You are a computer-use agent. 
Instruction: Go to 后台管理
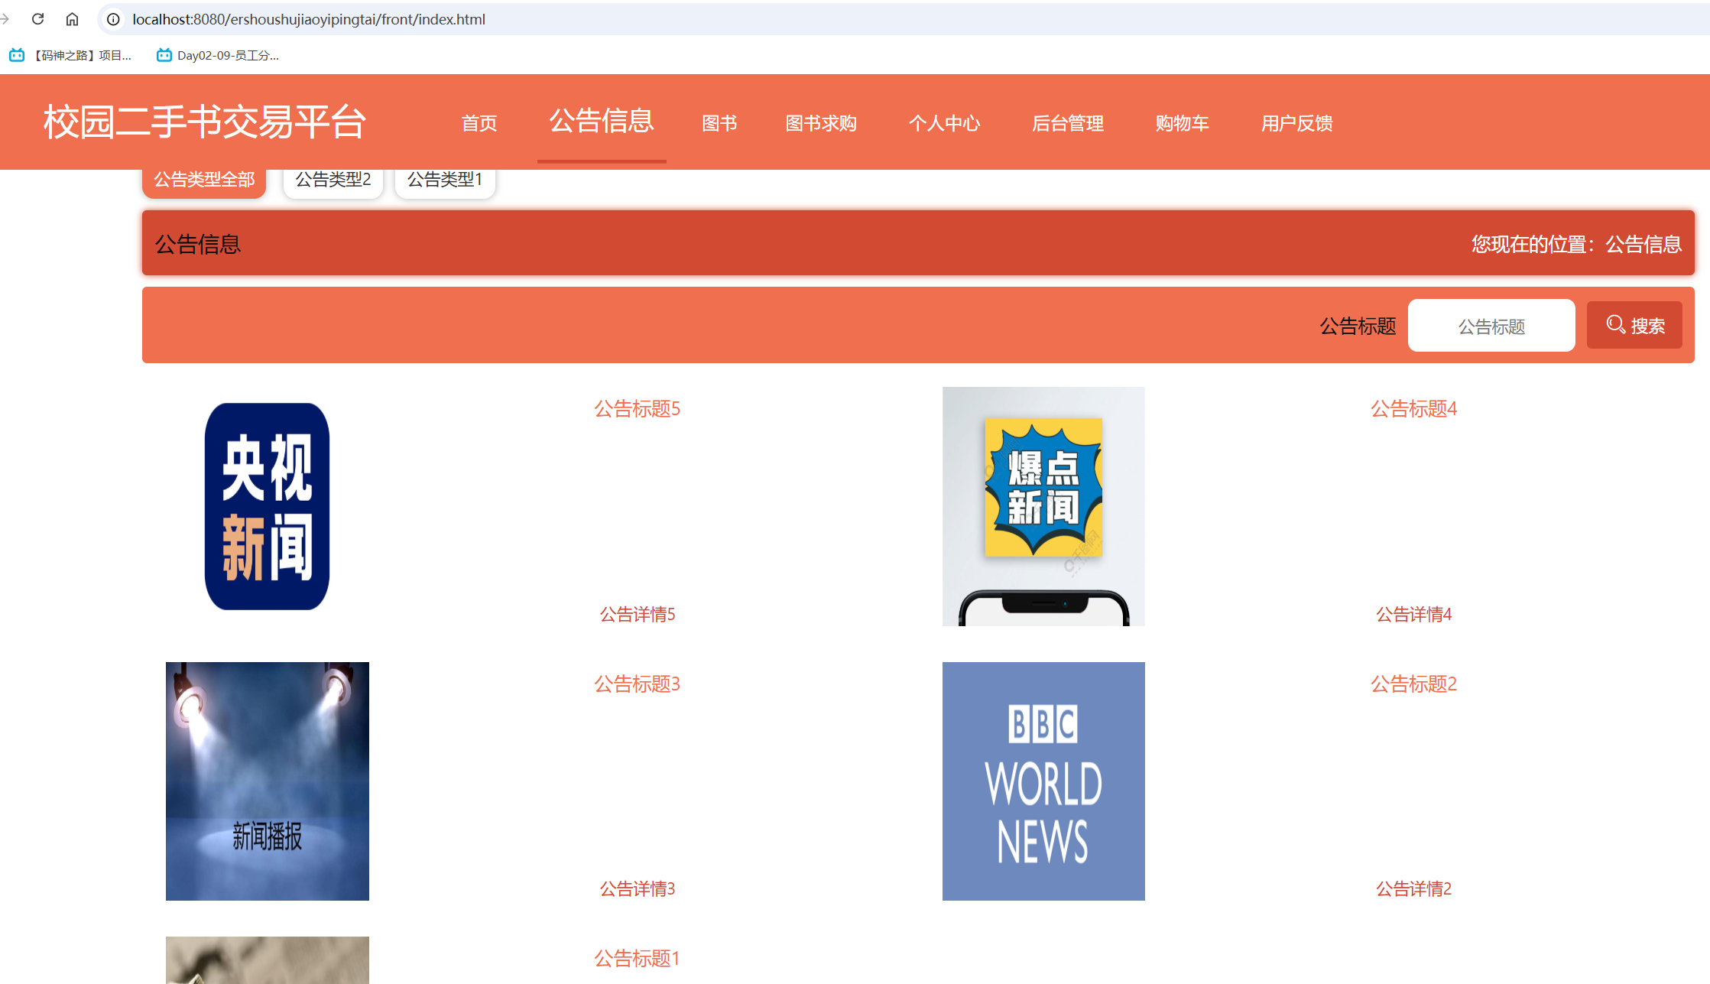(1068, 123)
